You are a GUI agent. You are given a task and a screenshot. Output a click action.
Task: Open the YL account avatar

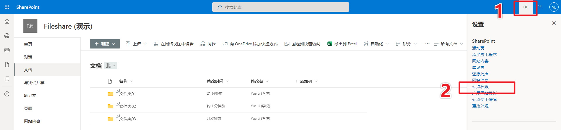coord(554,7)
